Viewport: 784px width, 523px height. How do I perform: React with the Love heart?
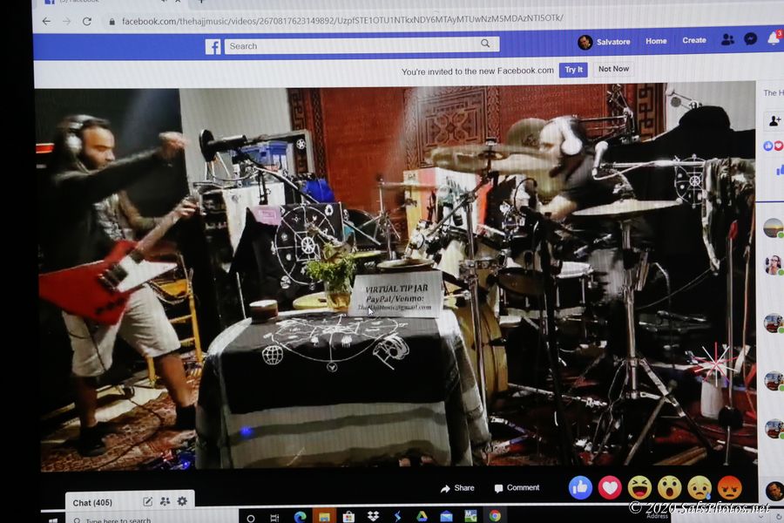(610, 487)
